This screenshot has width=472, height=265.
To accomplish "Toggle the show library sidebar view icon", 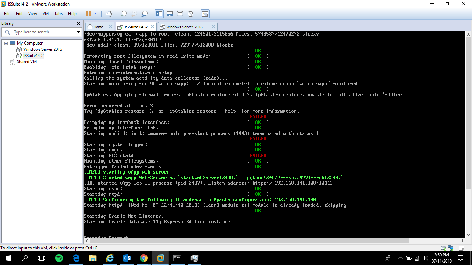I will pyautogui.click(x=159, y=14).
